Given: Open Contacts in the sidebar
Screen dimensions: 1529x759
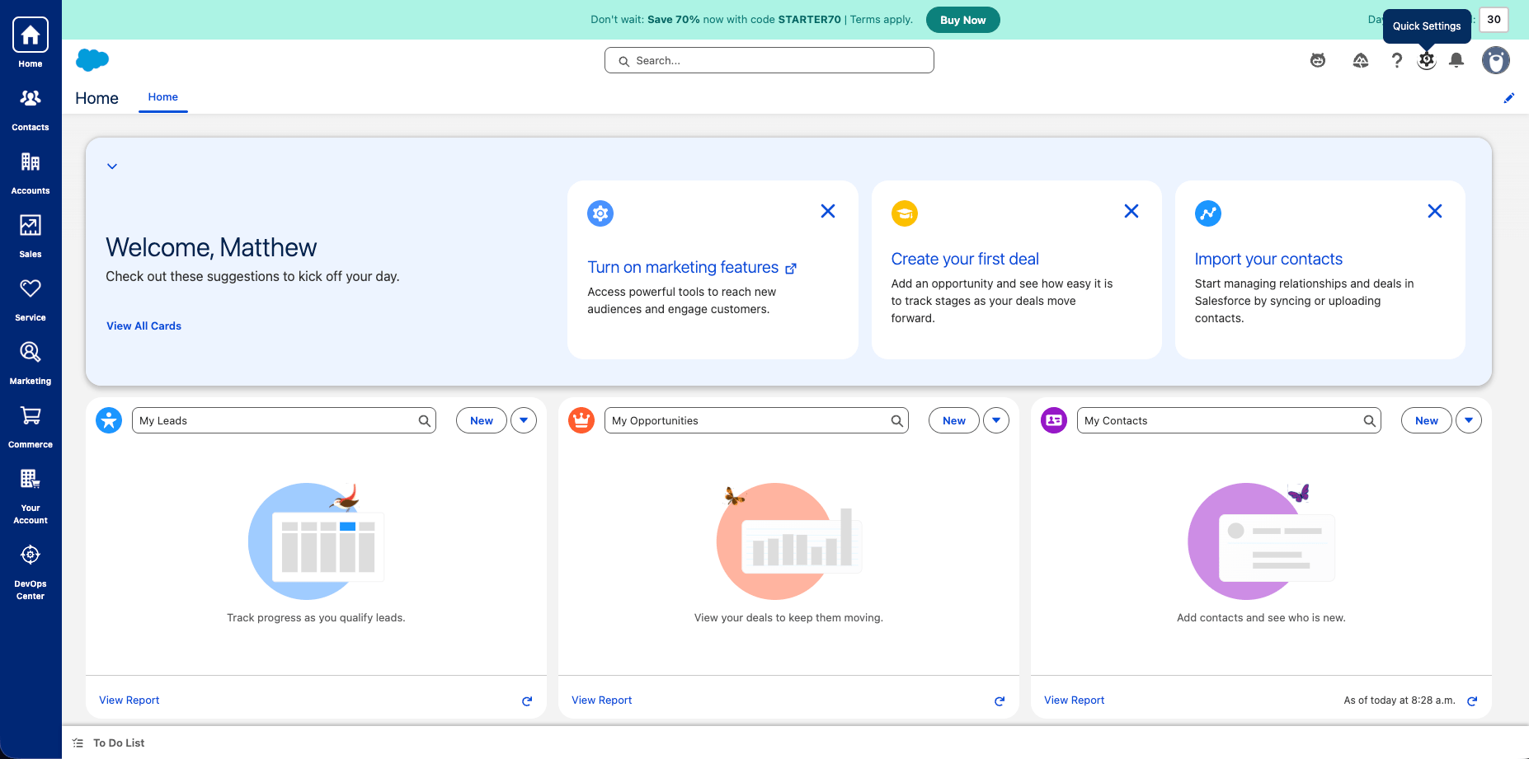Looking at the screenshot, I should pyautogui.click(x=31, y=110).
